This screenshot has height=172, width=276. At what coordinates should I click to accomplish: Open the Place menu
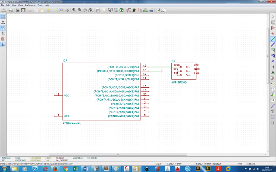pyautogui.click(x=21, y=5)
